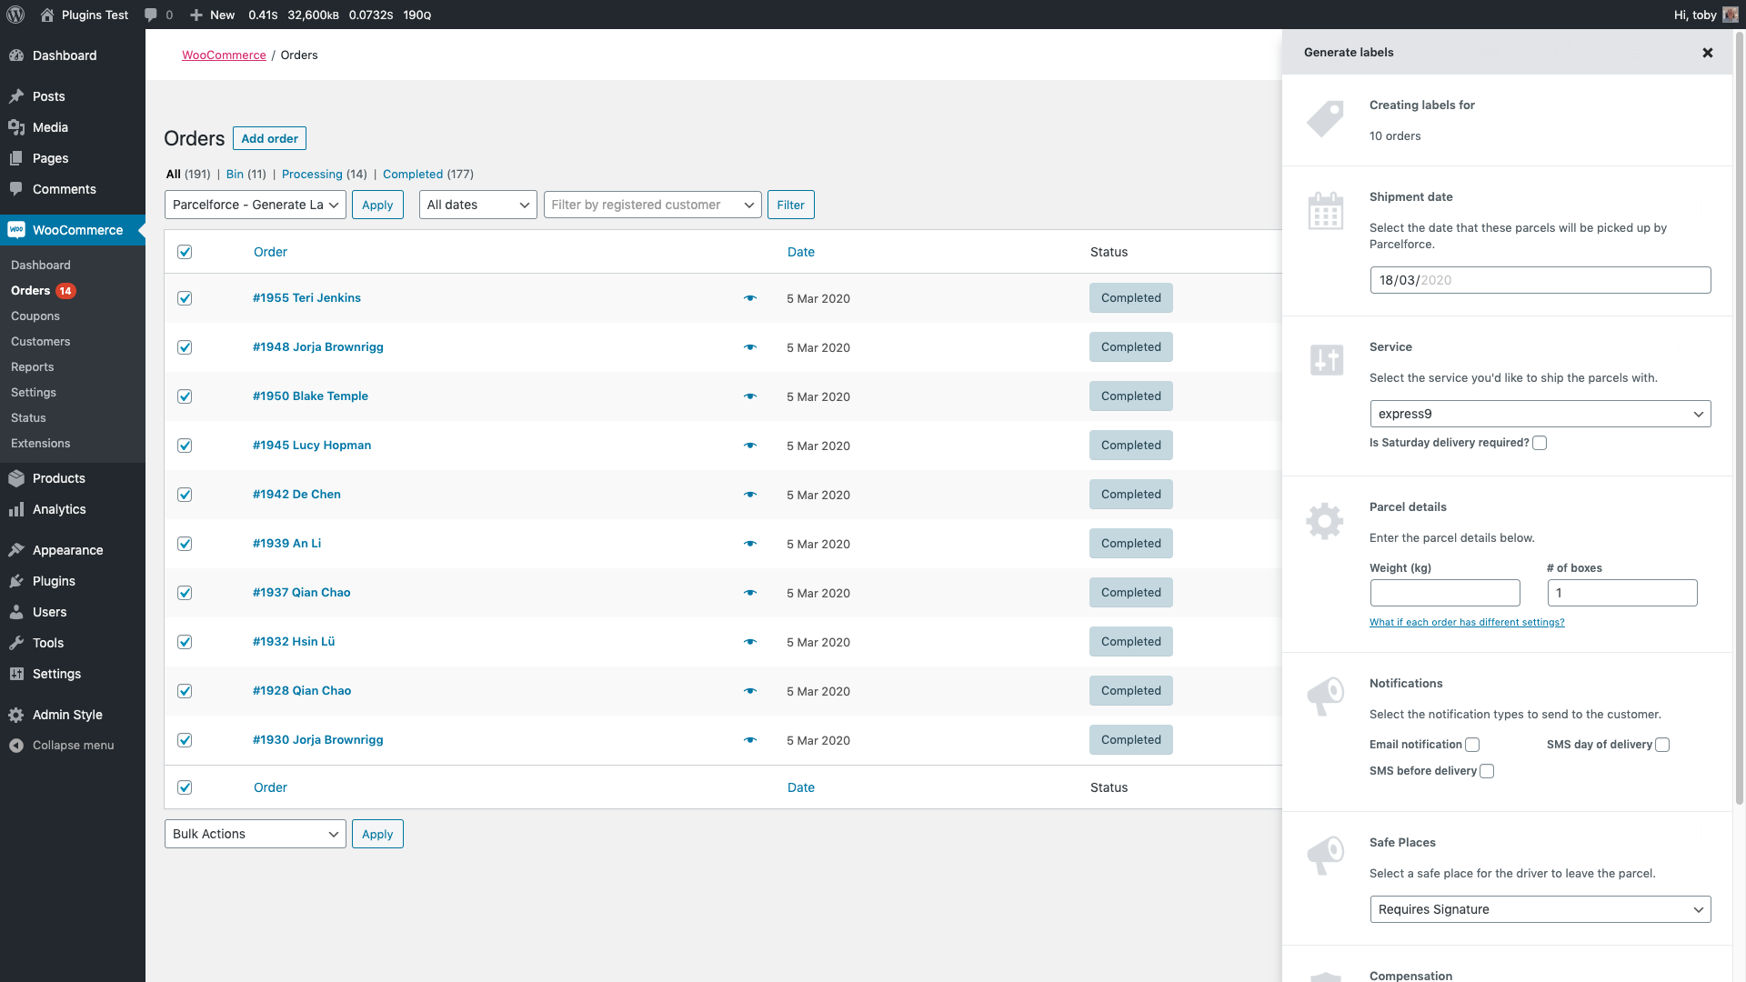Open different settings help link

pos(1467,622)
